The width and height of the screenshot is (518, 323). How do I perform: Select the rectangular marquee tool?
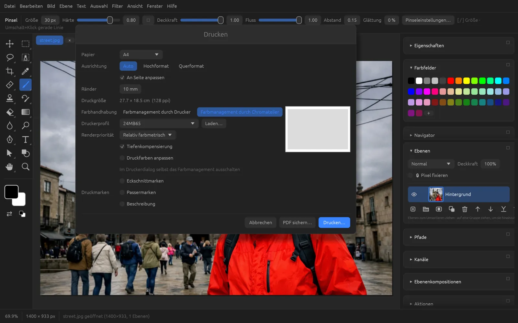pos(25,44)
